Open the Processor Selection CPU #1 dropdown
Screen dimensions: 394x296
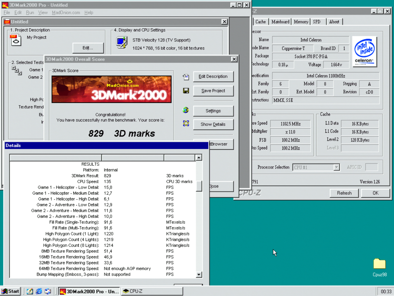click(x=336, y=167)
